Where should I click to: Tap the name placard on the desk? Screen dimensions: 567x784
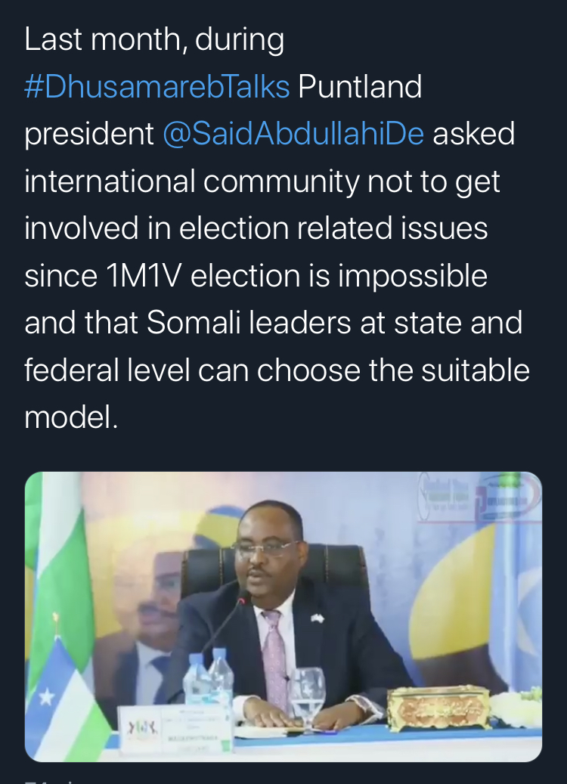175,729
